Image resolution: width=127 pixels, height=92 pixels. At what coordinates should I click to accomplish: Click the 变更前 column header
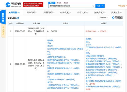65,24
